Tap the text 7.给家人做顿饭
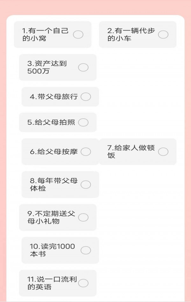 131,152
